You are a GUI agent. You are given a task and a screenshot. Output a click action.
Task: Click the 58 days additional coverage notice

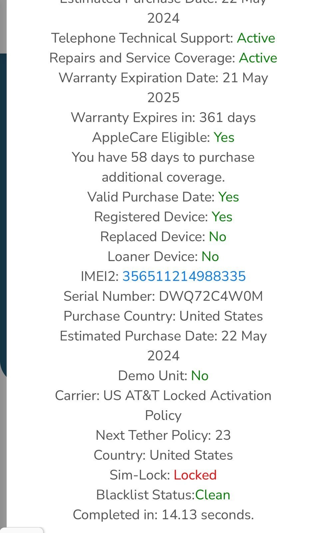point(163,157)
